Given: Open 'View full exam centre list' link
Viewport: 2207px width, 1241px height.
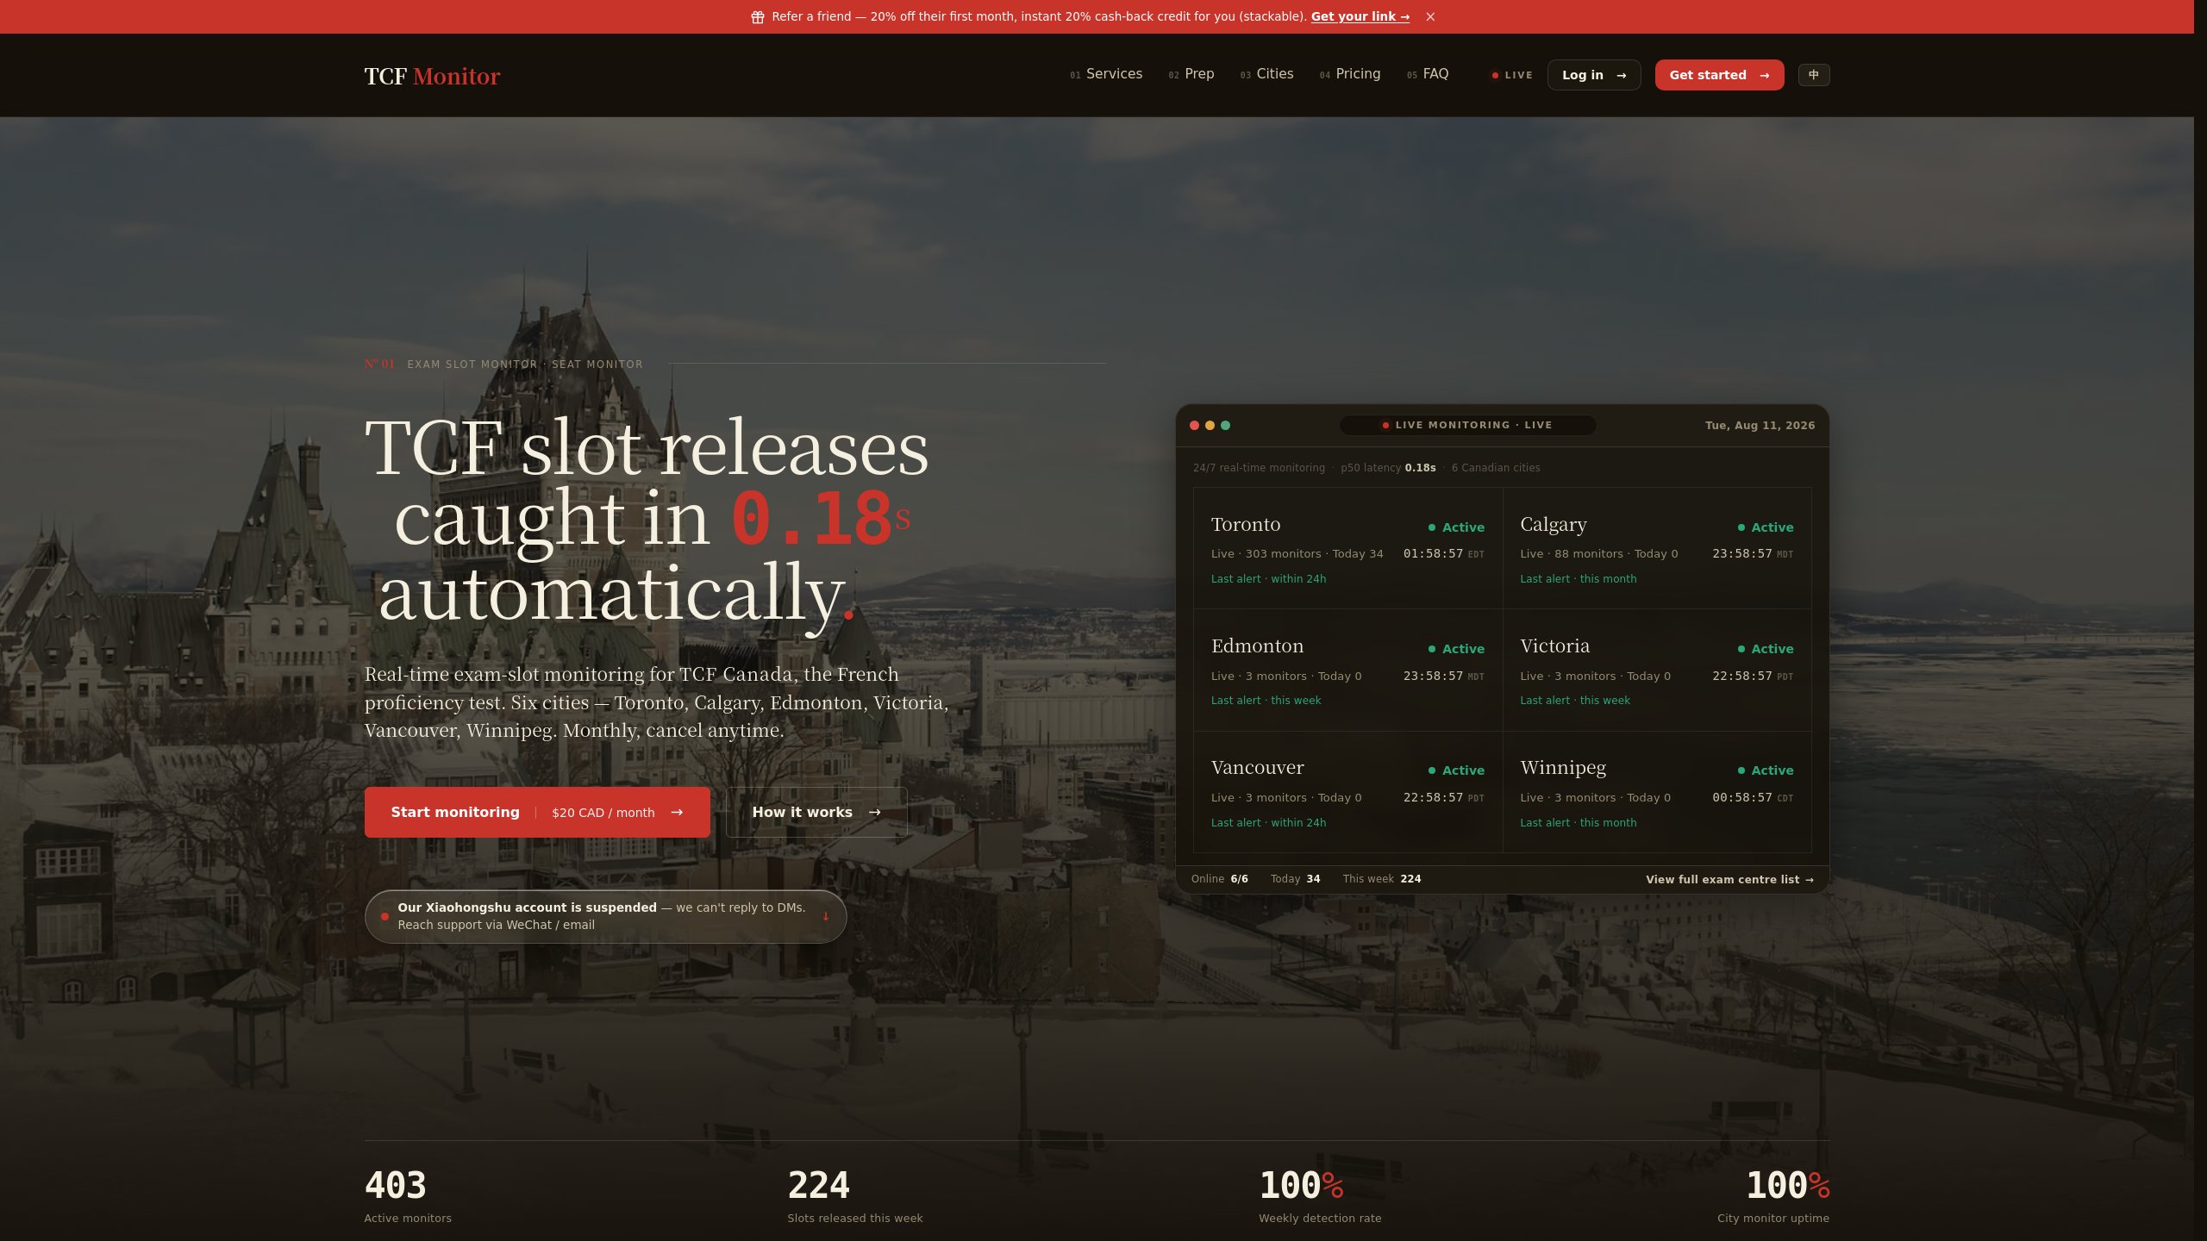Looking at the screenshot, I should pos(1729,880).
